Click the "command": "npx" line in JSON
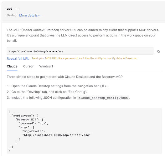Screen dimensions: 165x156 coord(34,123)
